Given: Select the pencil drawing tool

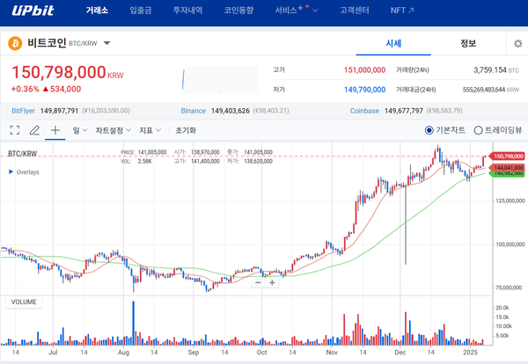Looking at the screenshot, I should coord(34,130).
